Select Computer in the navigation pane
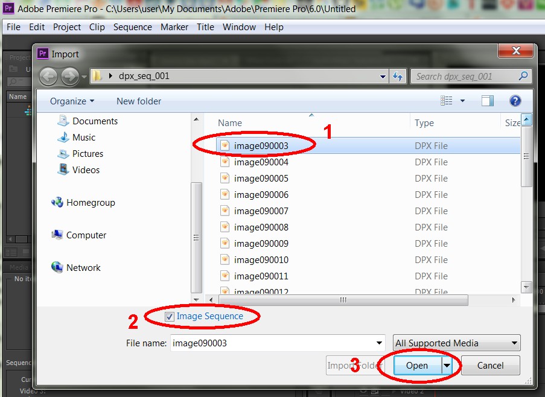This screenshot has width=545, height=397. (x=79, y=235)
